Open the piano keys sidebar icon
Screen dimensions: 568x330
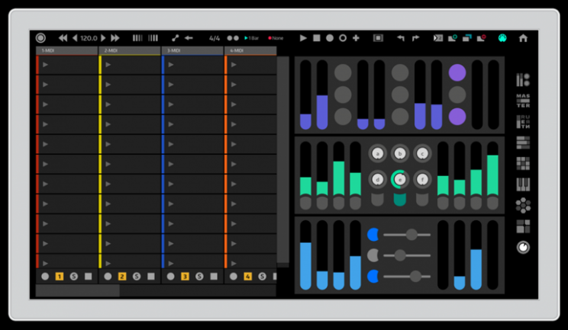(x=523, y=184)
